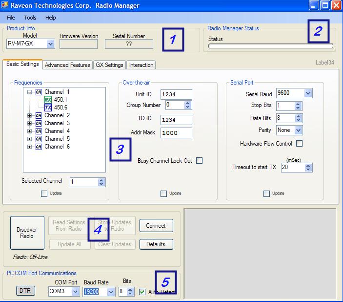Viewport: 343px width, 302px height.
Task: Click the Firmware Version field
Action: 79,44
